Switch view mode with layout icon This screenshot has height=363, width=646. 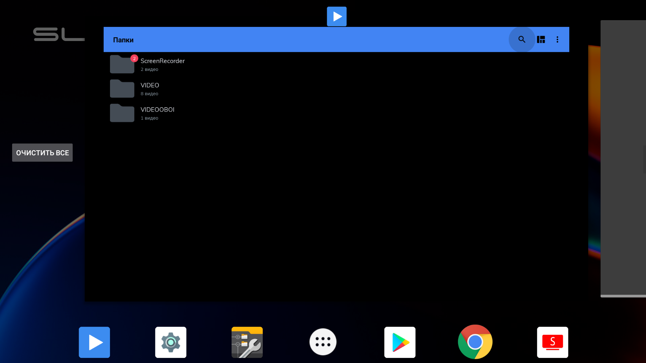(541, 40)
